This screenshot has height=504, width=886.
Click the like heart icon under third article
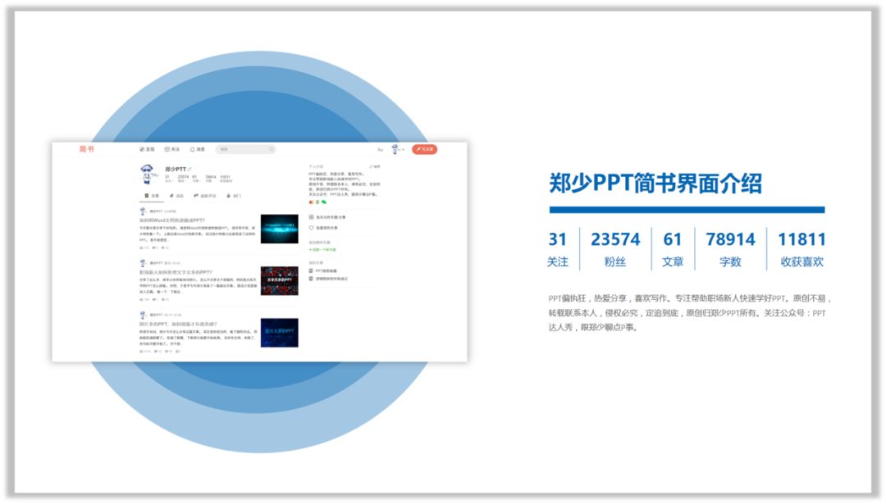(166, 351)
